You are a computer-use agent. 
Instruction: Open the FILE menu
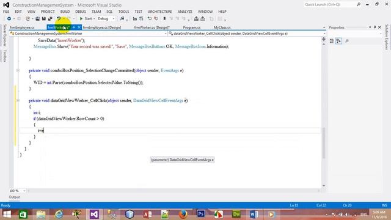click(x=6, y=12)
